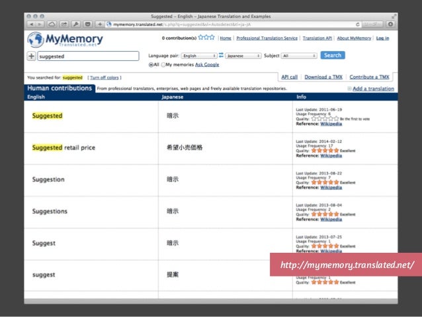Toggle fullscreen with the window corner icon
The height and width of the screenshot is (317, 422).
[394, 17]
